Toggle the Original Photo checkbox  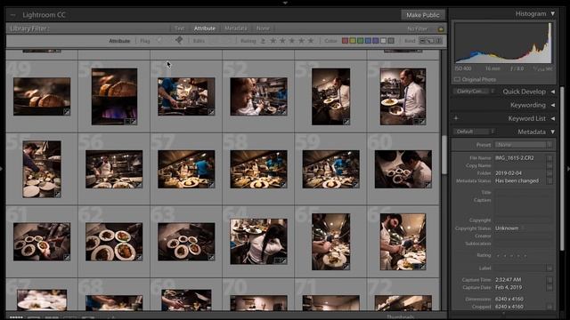pos(457,79)
